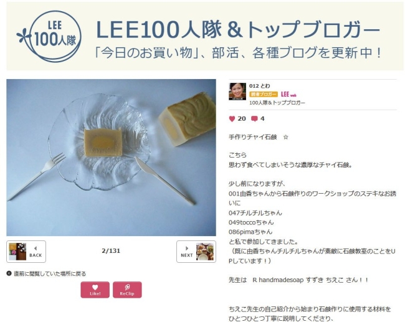
Task: Click the pink LEE web logo
Action: pos(288,95)
